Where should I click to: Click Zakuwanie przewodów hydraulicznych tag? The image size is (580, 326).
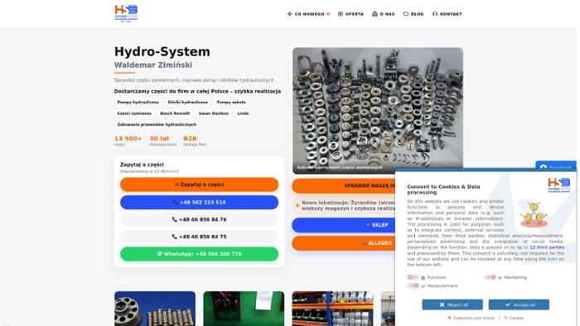click(157, 124)
